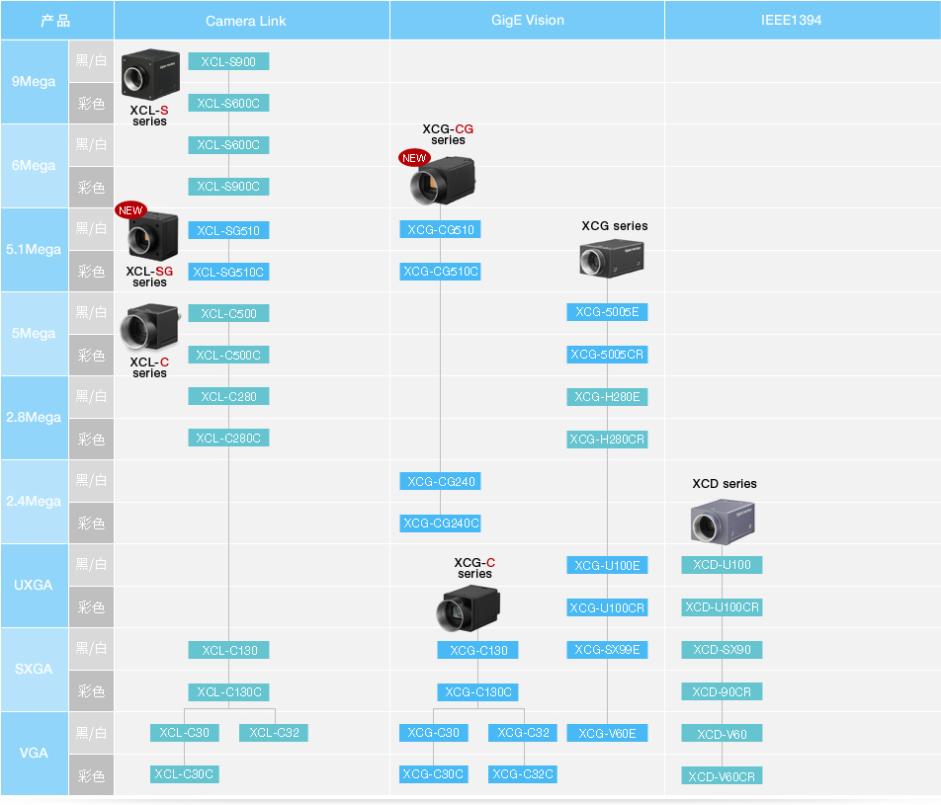Image resolution: width=941 pixels, height=805 pixels.
Task: Click the NEW badge on XCG-CG camera
Action: pos(414,158)
